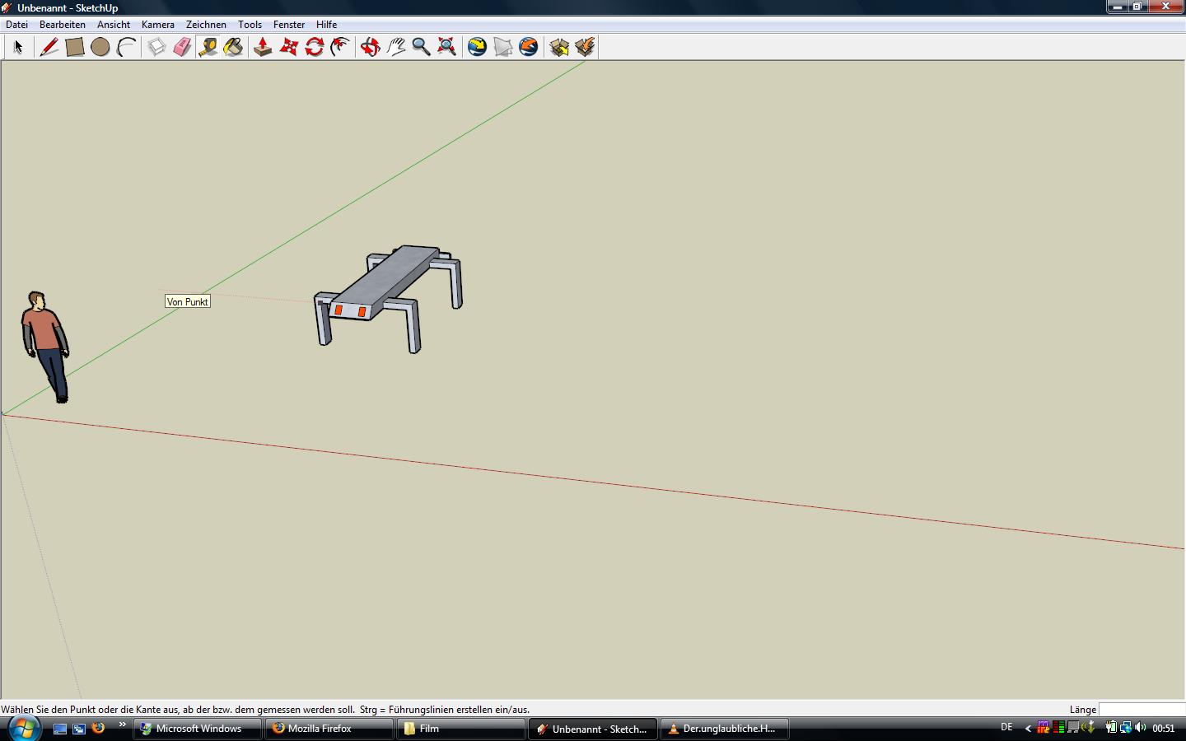Select the Pencil line tool
Image resolution: width=1186 pixels, height=741 pixels.
pyautogui.click(x=49, y=47)
